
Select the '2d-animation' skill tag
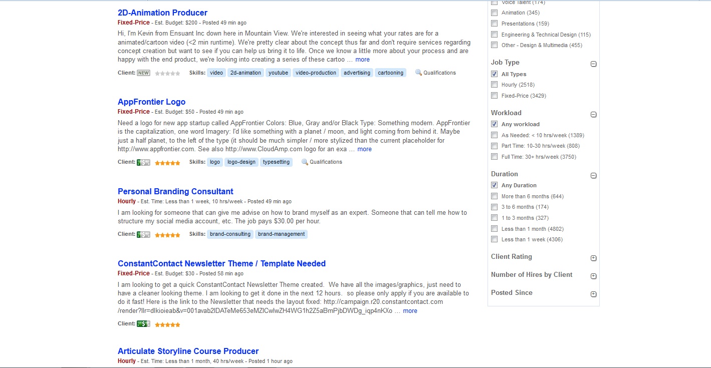(x=246, y=73)
